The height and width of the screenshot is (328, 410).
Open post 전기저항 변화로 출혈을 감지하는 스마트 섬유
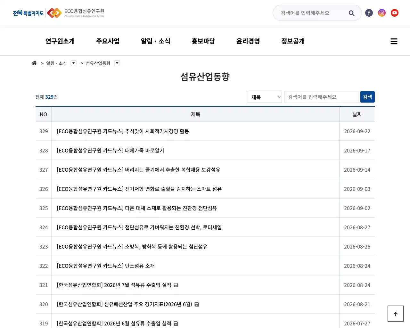pos(139,189)
